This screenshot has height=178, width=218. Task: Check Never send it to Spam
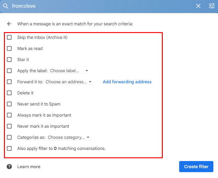9,104
